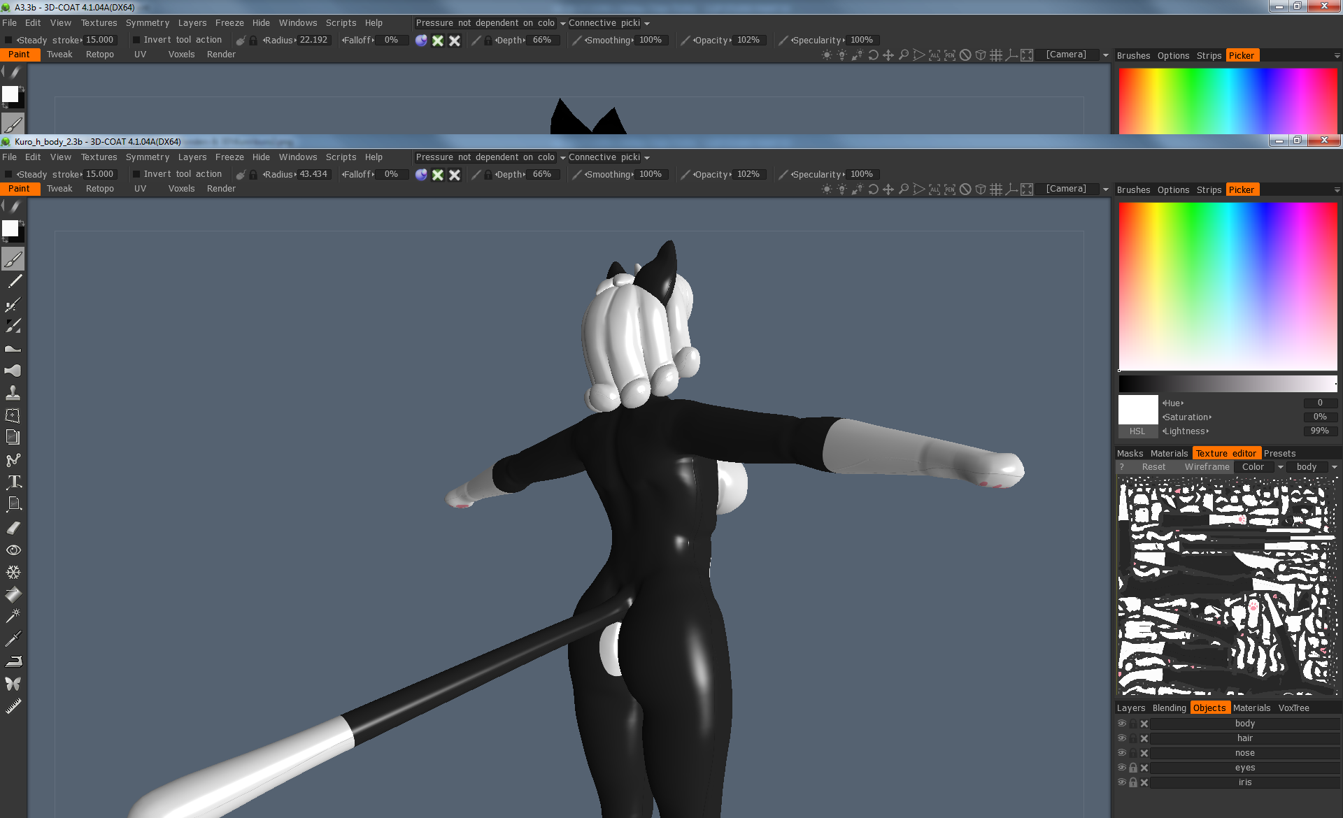Click the UV texture map thumbnail

pos(1228,586)
